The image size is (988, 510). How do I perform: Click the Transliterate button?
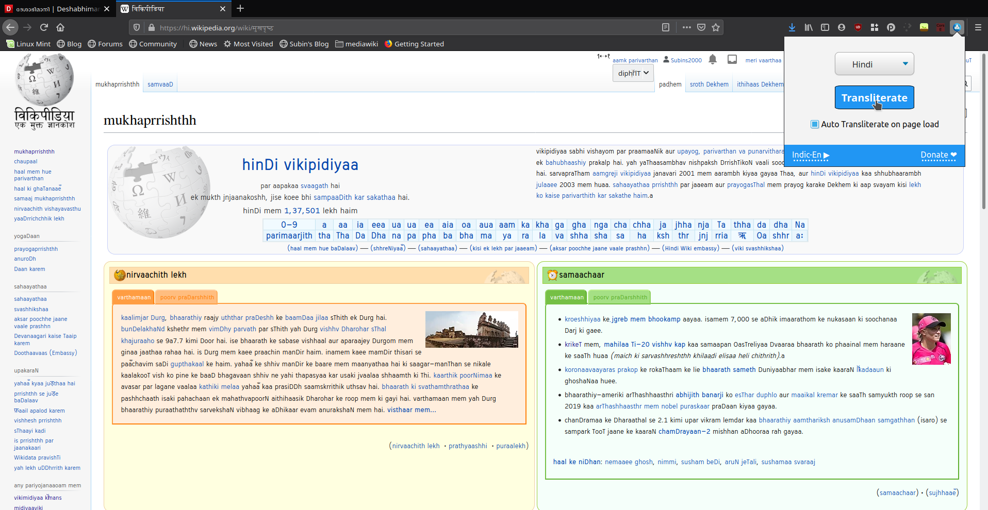pyautogui.click(x=874, y=97)
